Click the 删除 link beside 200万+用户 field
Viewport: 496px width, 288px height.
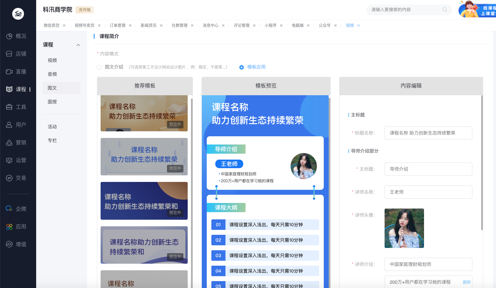pos(467,282)
